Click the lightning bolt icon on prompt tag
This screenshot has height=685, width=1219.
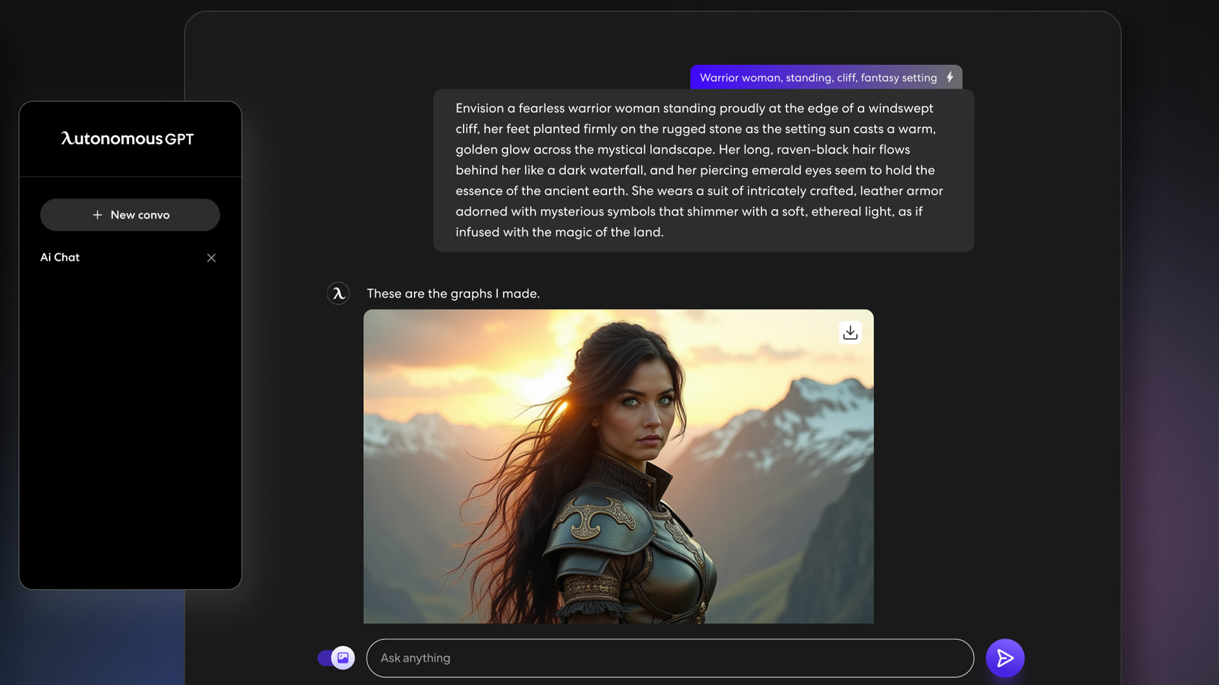tap(950, 77)
